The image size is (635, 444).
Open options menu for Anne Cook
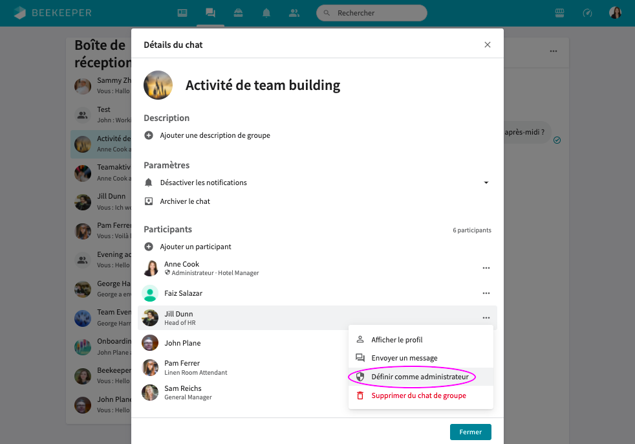486,268
